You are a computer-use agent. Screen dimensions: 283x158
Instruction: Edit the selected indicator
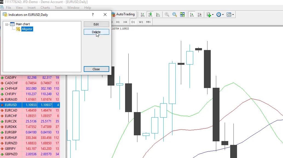point(96,24)
